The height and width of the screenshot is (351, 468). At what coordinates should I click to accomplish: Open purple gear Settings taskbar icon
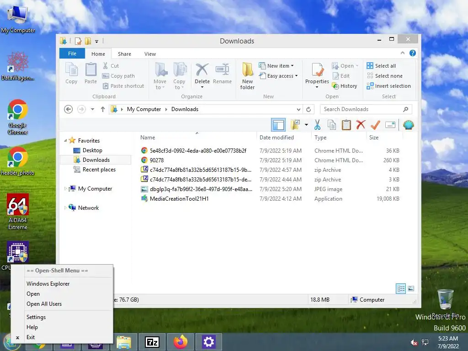pyautogui.click(x=208, y=342)
